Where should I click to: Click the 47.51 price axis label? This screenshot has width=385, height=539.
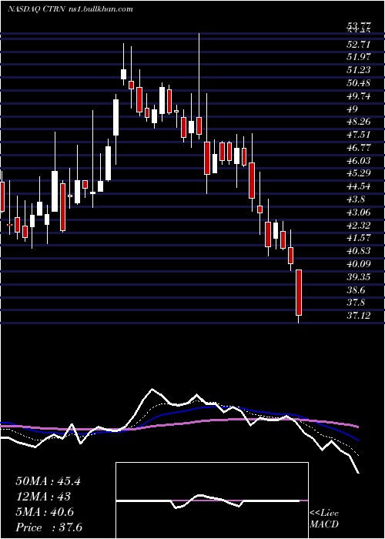pos(359,135)
